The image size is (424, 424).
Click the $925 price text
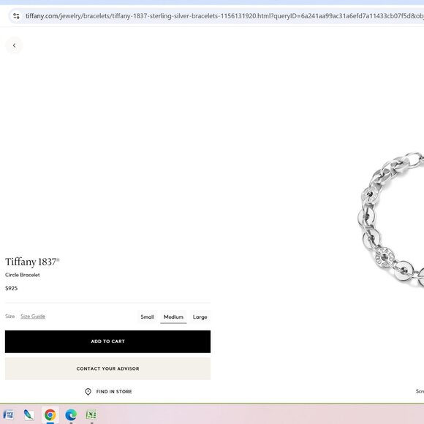(x=12, y=288)
